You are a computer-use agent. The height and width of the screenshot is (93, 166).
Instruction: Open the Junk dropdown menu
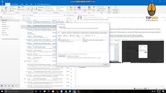[12, 11]
